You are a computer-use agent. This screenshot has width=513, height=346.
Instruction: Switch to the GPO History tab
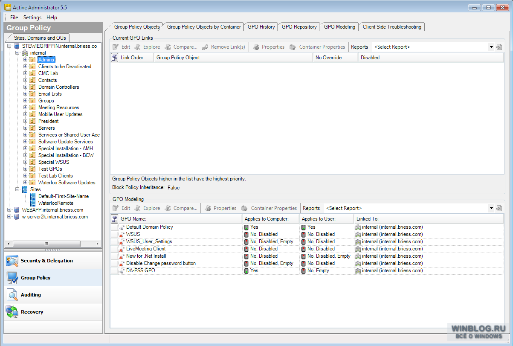[261, 27]
